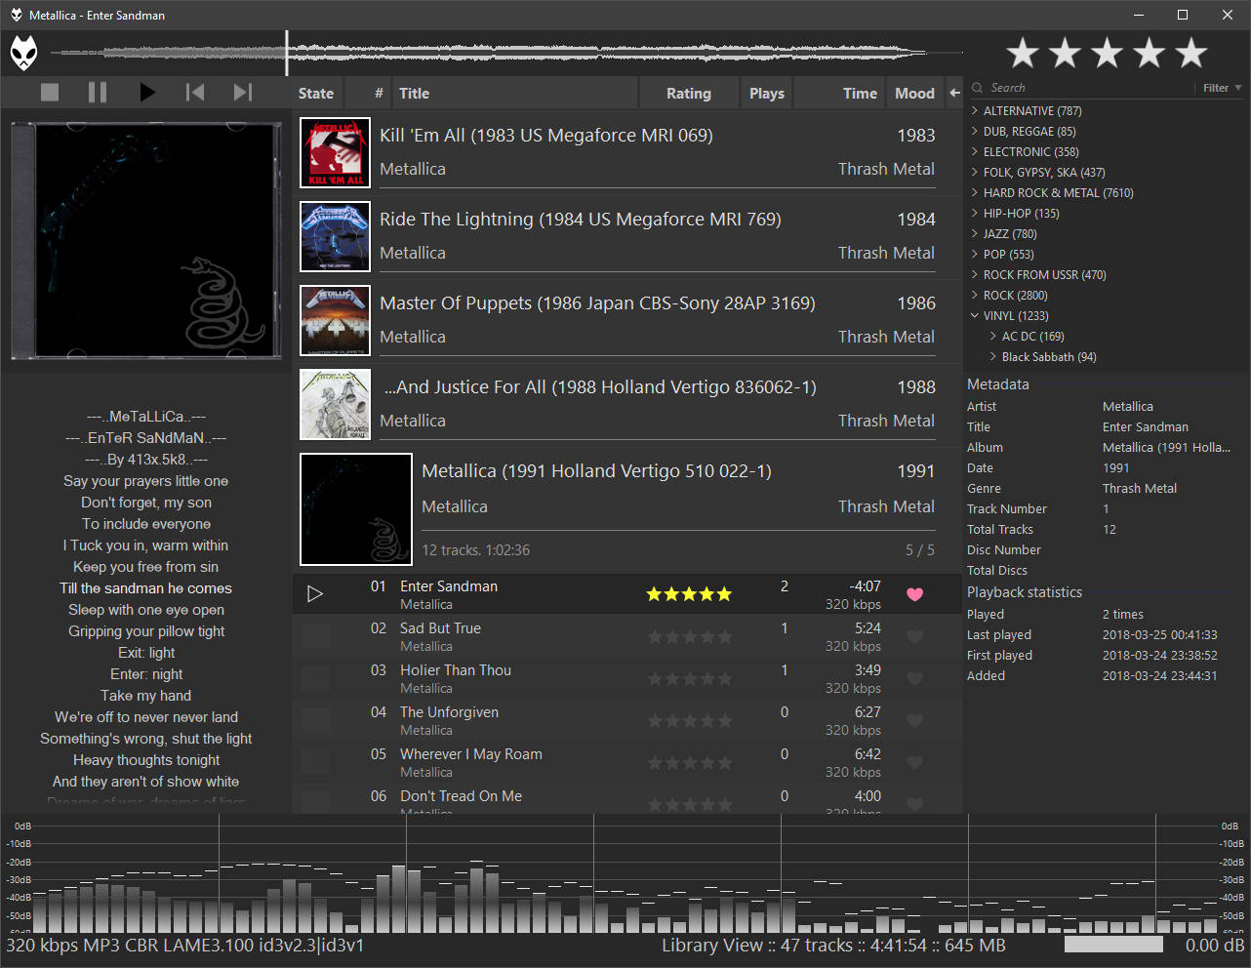
Task: Click the left arrow icon beside Mood column
Action: click(954, 93)
